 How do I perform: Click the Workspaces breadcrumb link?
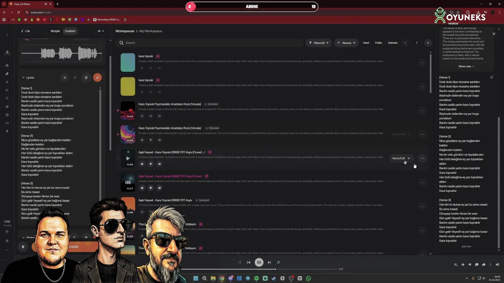point(124,31)
